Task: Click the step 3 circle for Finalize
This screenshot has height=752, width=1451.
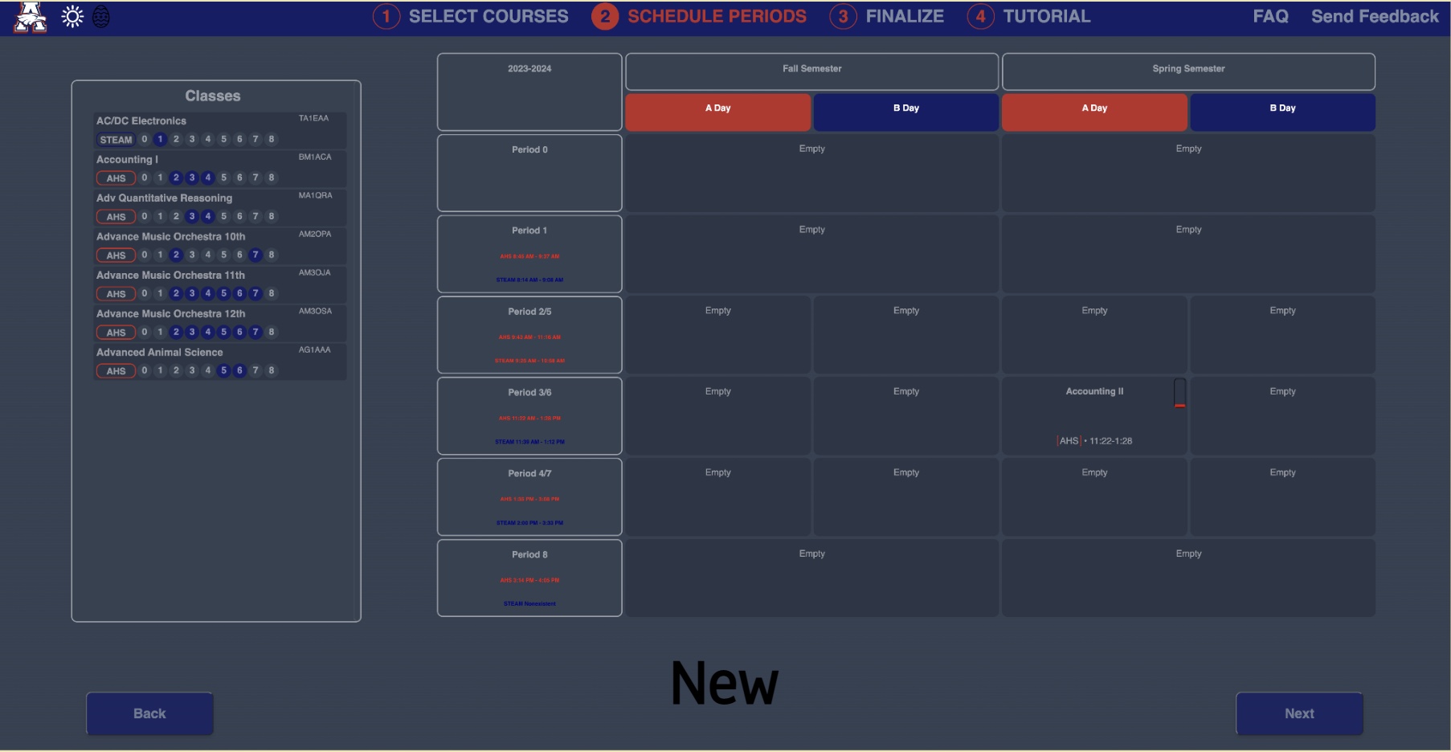Action: pyautogui.click(x=843, y=17)
